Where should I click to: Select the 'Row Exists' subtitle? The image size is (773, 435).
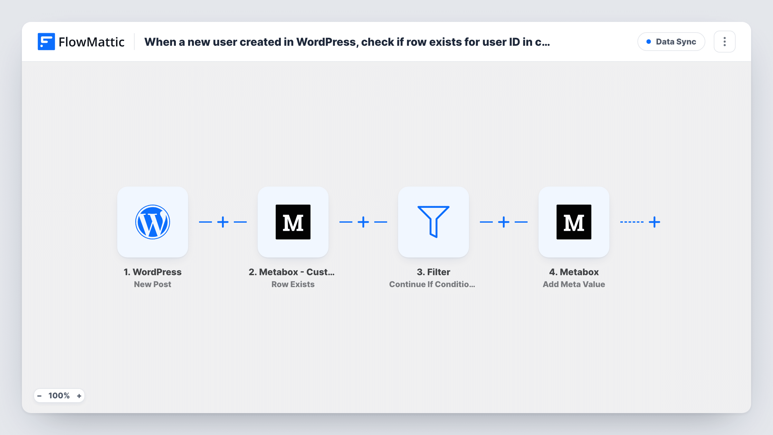click(x=293, y=284)
